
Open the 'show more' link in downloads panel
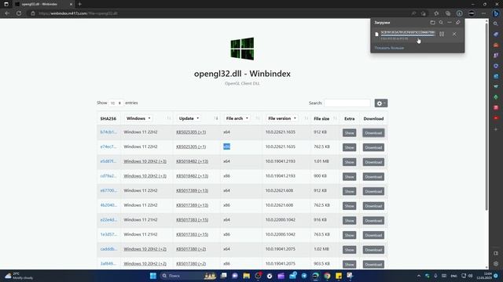pos(389,48)
